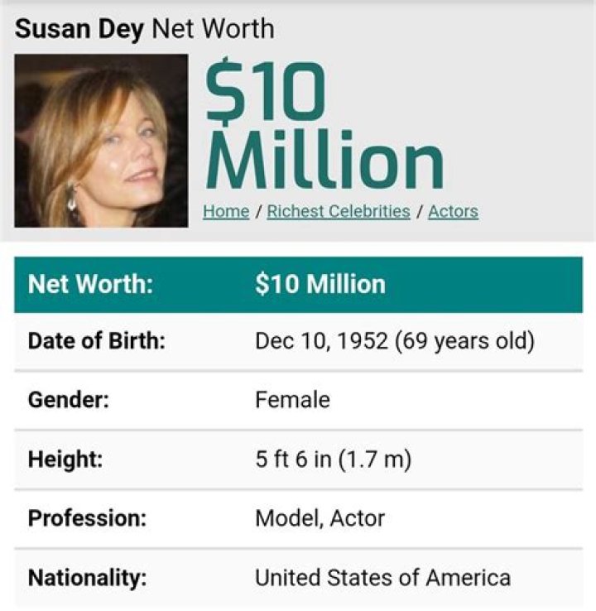Click the Home breadcrumb link
The height and width of the screenshot is (611, 596).
(226, 211)
